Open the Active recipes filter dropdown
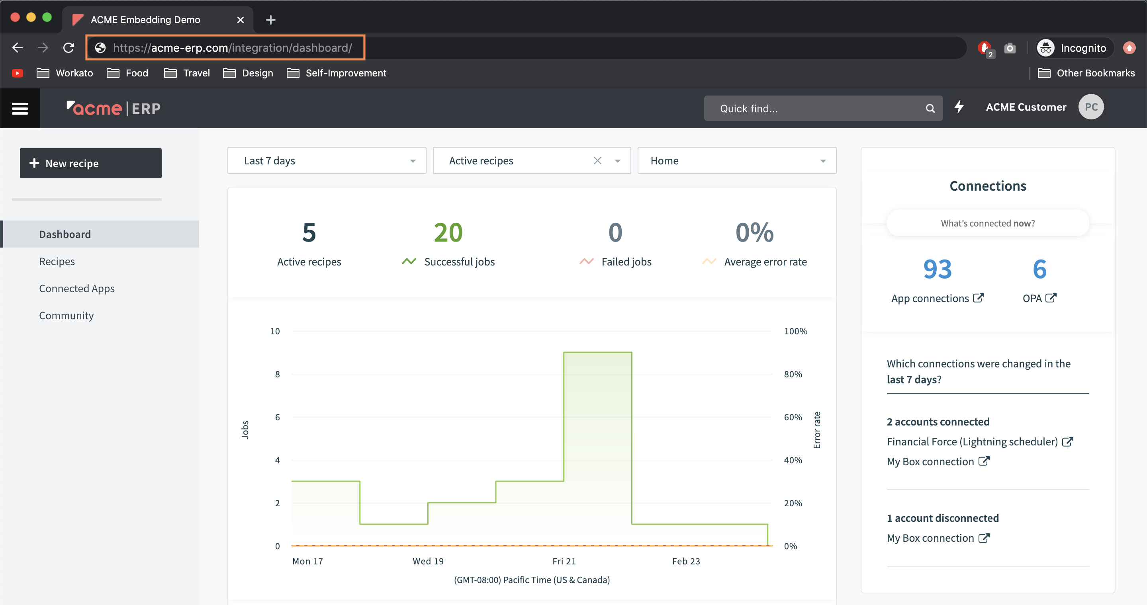This screenshot has width=1147, height=605. click(618, 160)
